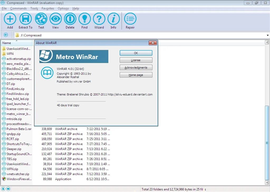Open the File menu
270x192 pixels.
coord(4,8)
